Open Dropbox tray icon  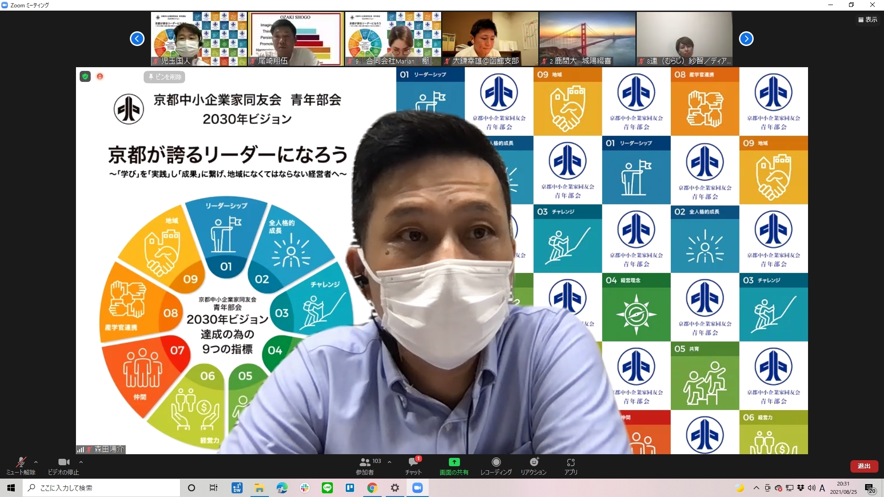[801, 488]
